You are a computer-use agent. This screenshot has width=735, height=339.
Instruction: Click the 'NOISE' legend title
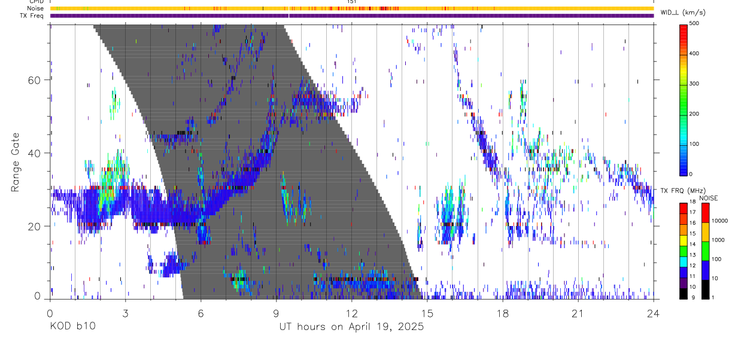click(x=708, y=198)
